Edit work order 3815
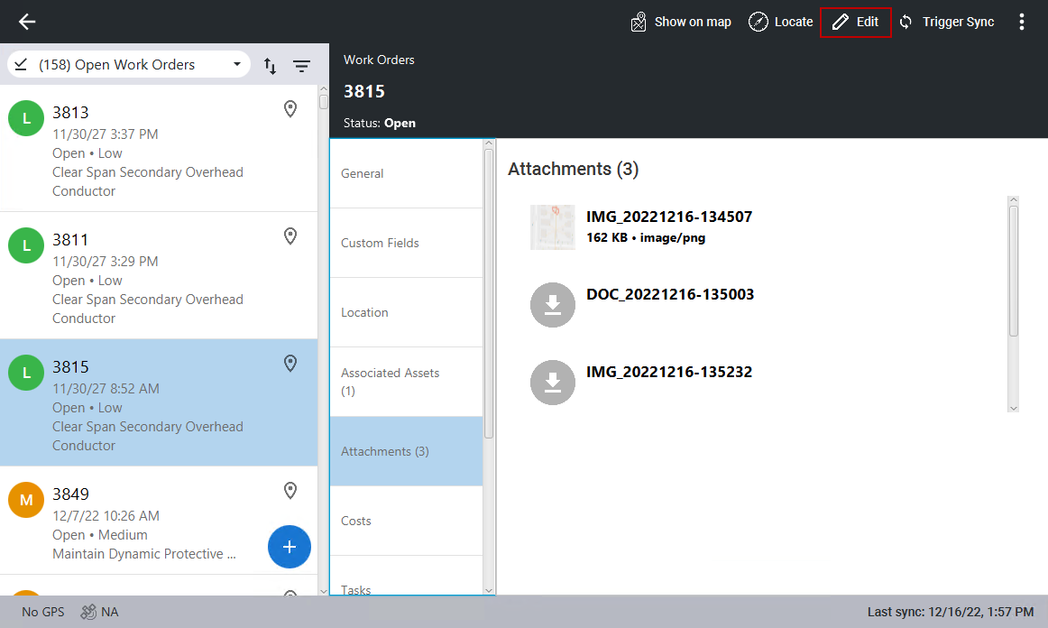 (x=855, y=22)
